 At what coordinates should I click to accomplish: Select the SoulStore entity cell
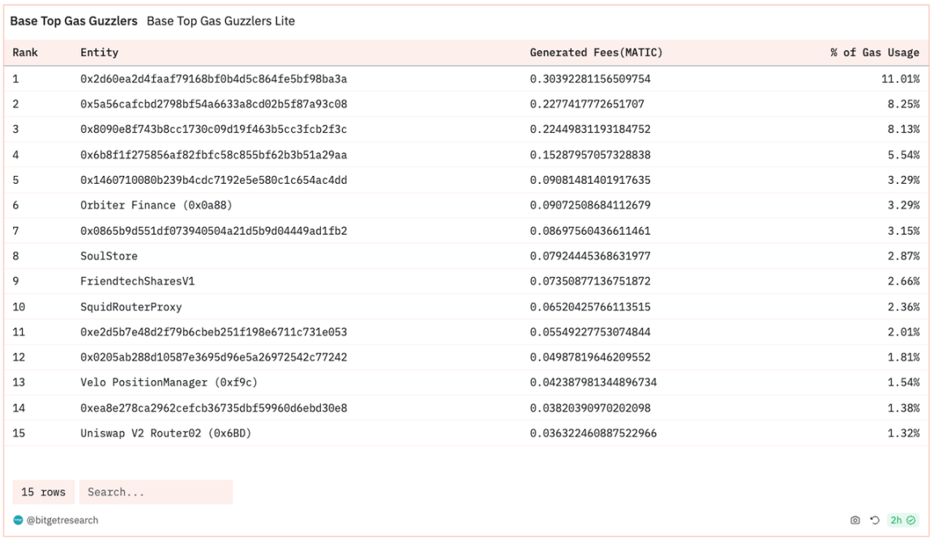pyautogui.click(x=109, y=256)
